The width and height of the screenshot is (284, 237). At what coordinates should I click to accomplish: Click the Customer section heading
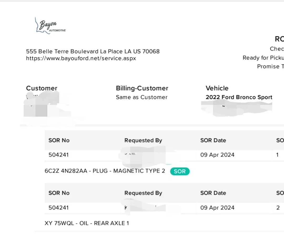click(42, 88)
